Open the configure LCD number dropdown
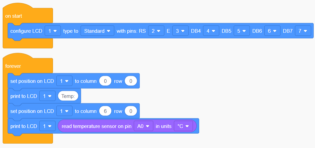This screenshot has height=148, width=315. [x=53, y=31]
